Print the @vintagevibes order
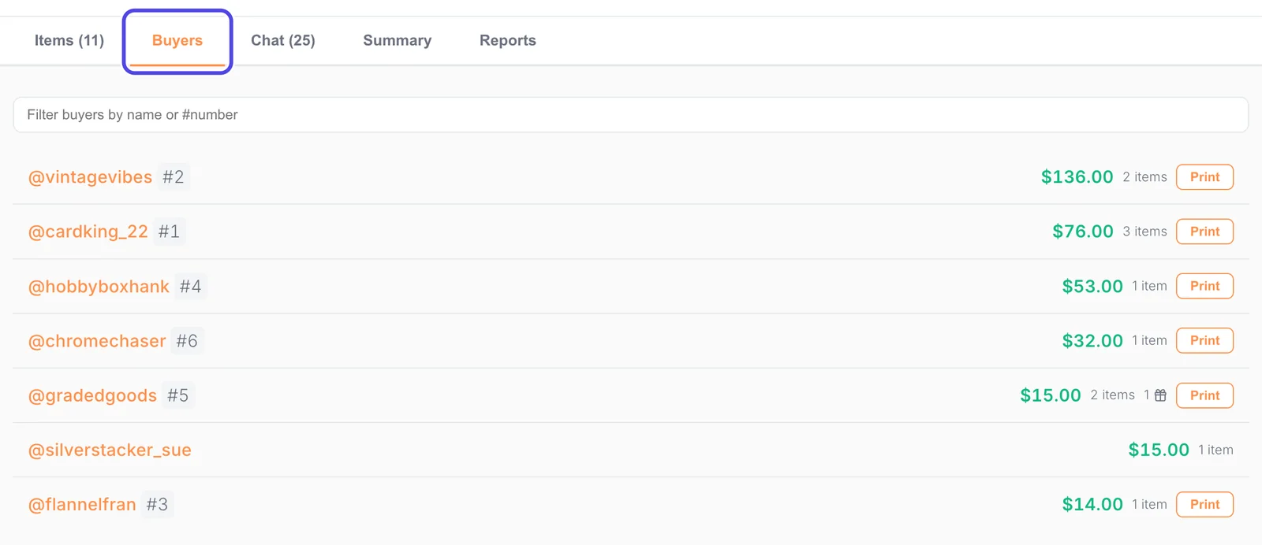The height and width of the screenshot is (545, 1262). [x=1204, y=177]
